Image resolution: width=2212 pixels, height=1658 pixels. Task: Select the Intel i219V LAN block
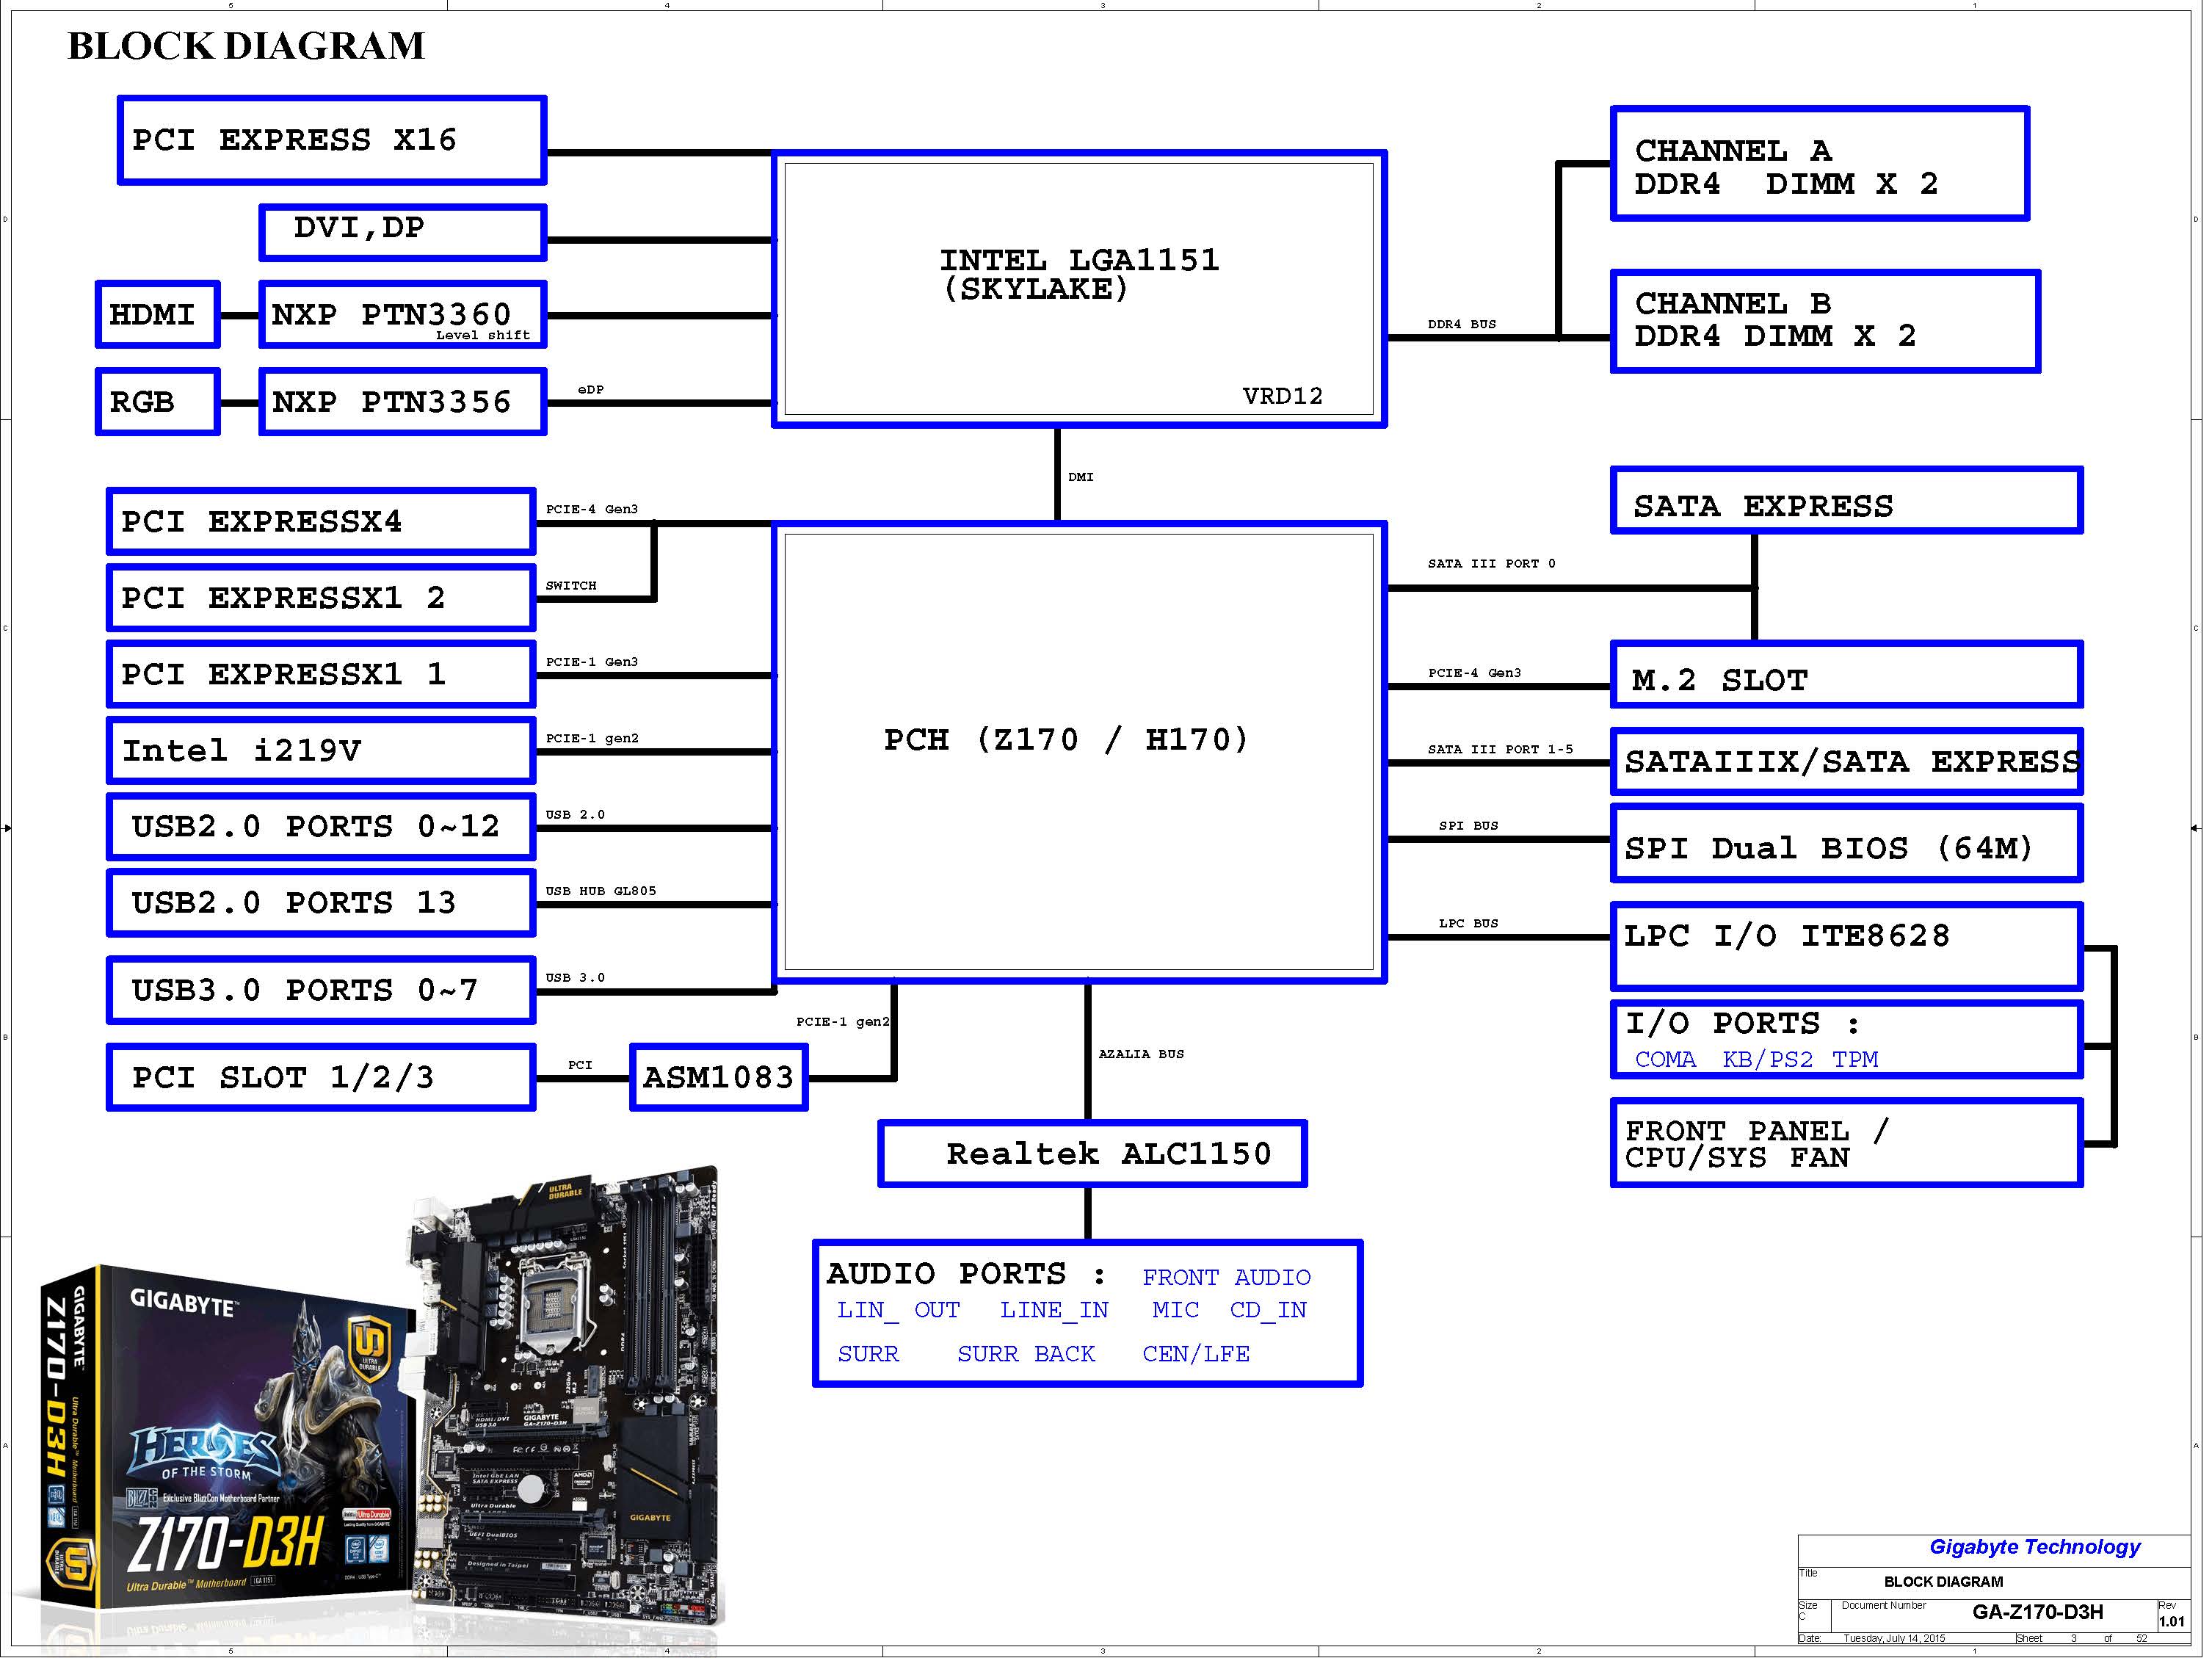[320, 750]
